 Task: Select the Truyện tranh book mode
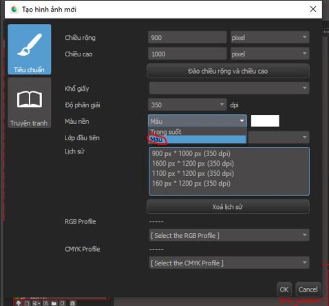click(x=29, y=103)
